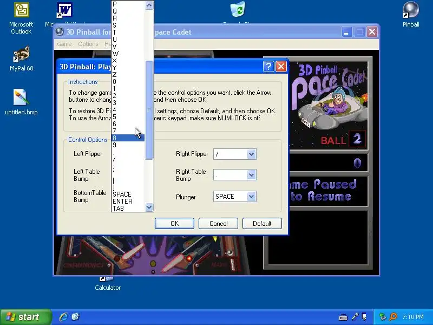The width and height of the screenshot is (433, 325).
Task: Click the help question mark button in dialog
Action: click(268, 66)
